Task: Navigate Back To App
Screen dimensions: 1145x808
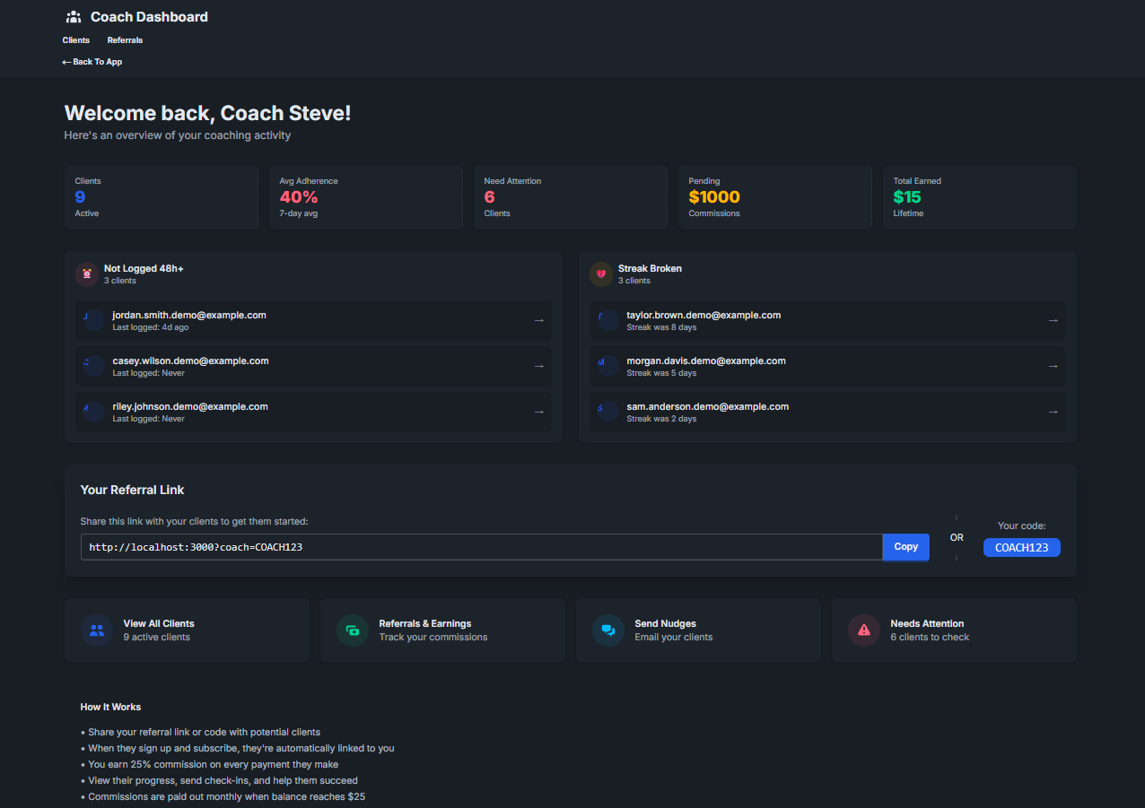Action: pyautogui.click(x=92, y=61)
